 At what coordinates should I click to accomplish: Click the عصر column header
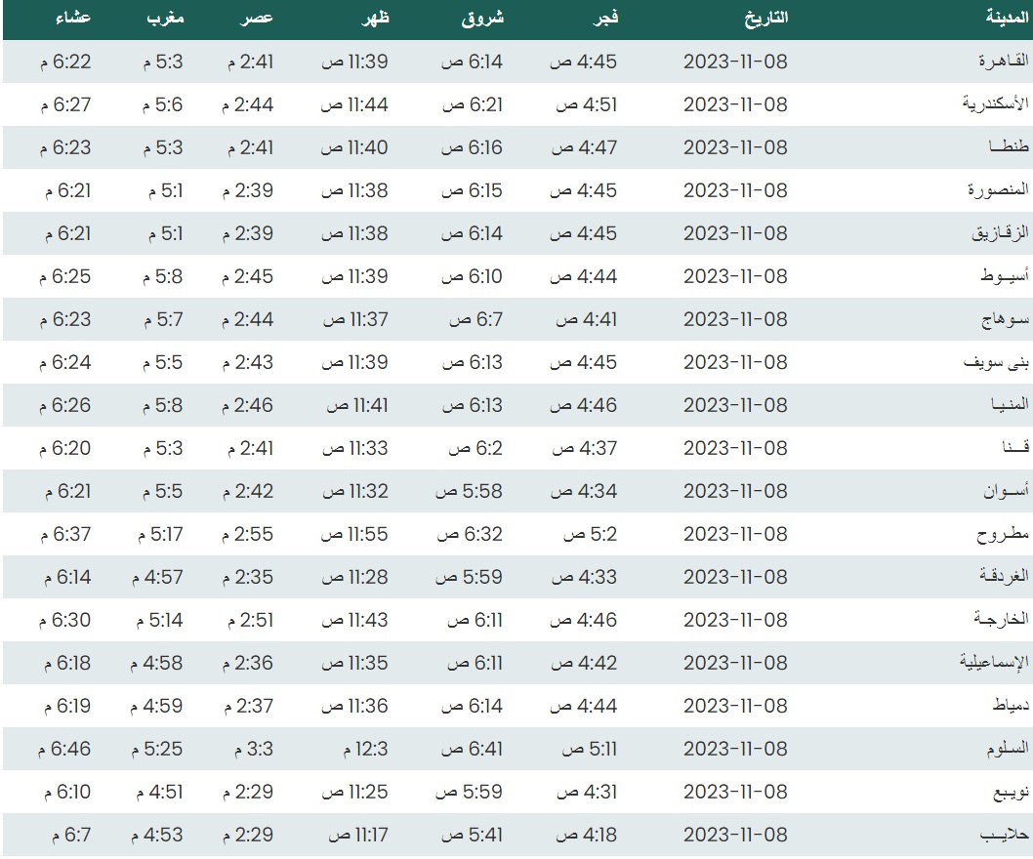[258, 18]
